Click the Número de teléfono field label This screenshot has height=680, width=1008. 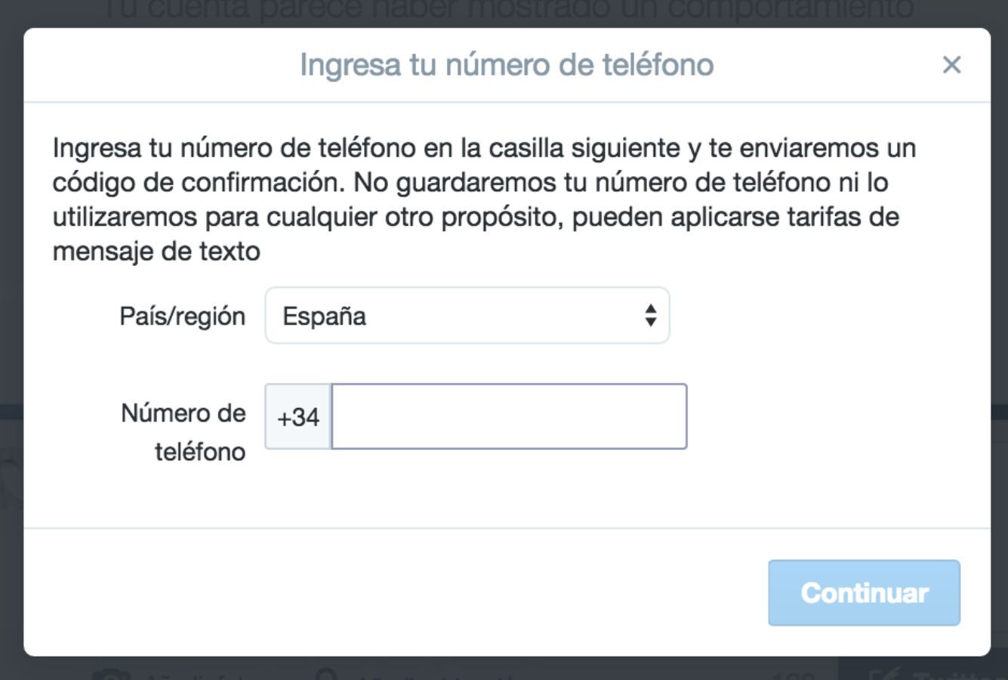point(183,433)
